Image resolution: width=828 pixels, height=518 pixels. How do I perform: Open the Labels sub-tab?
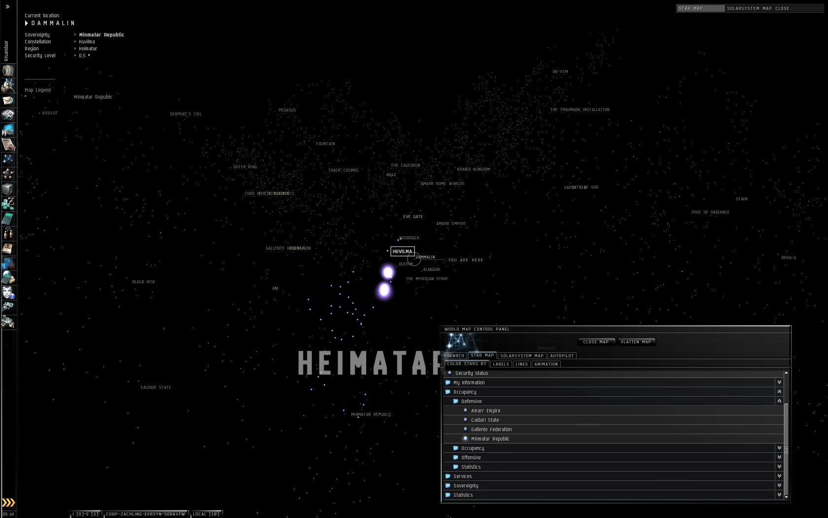(501, 364)
